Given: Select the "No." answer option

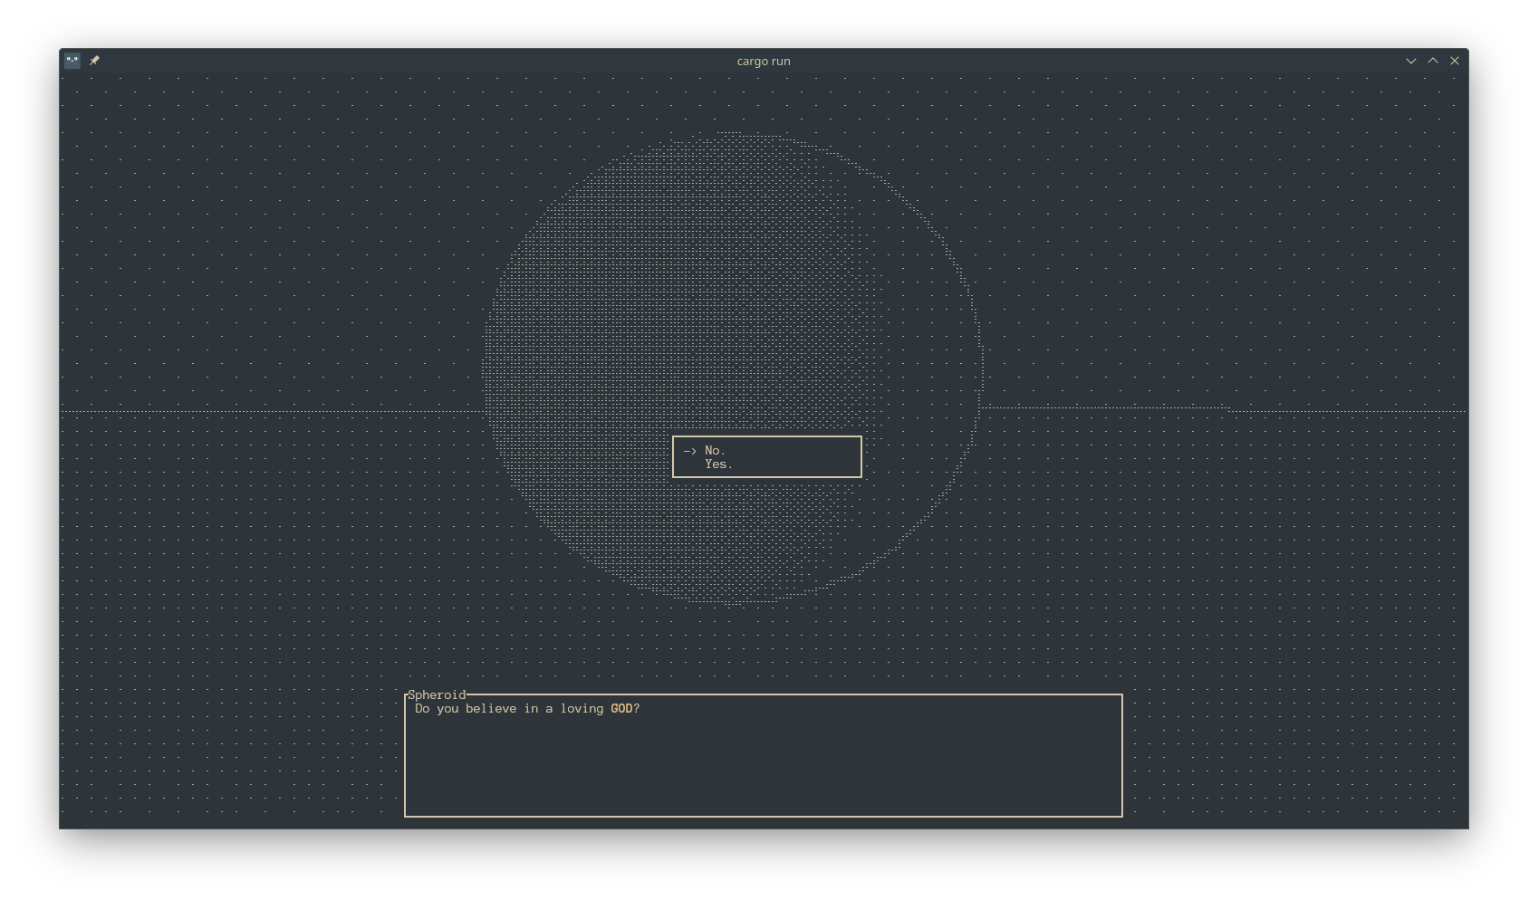Looking at the screenshot, I should 715,451.
